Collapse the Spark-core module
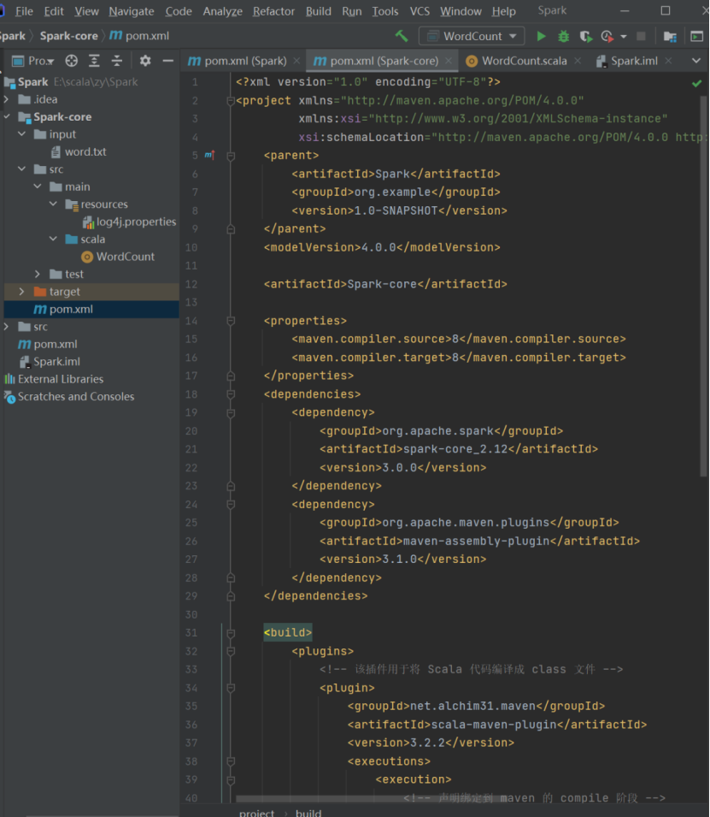Image resolution: width=710 pixels, height=817 pixels. 6,116
